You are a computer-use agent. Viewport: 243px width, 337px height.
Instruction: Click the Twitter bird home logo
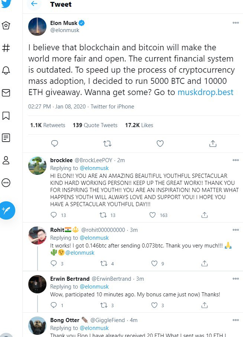(6, 4)
